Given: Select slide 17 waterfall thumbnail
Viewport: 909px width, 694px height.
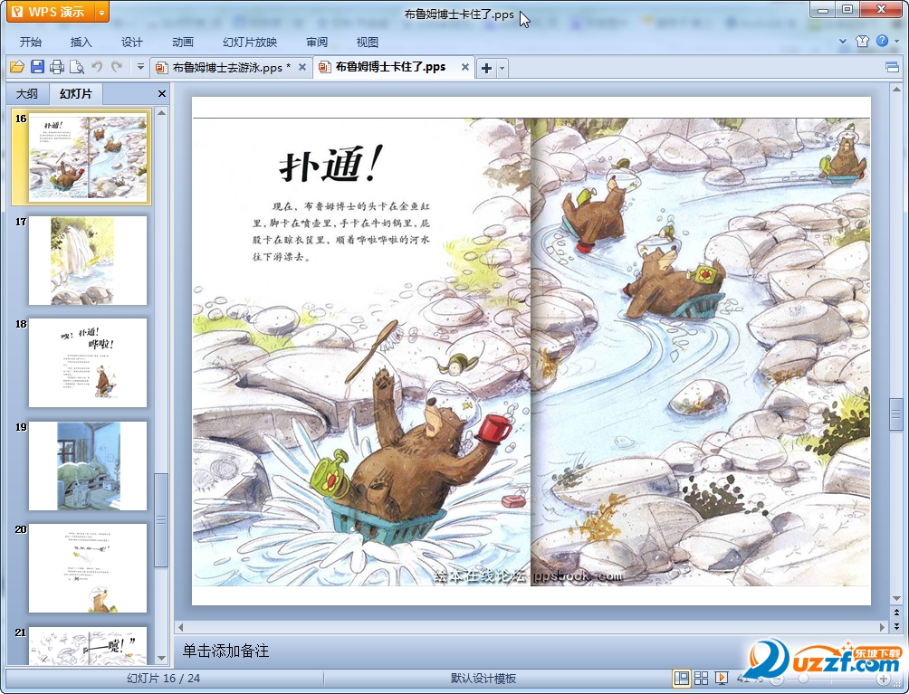Looking at the screenshot, I should 88,261.
